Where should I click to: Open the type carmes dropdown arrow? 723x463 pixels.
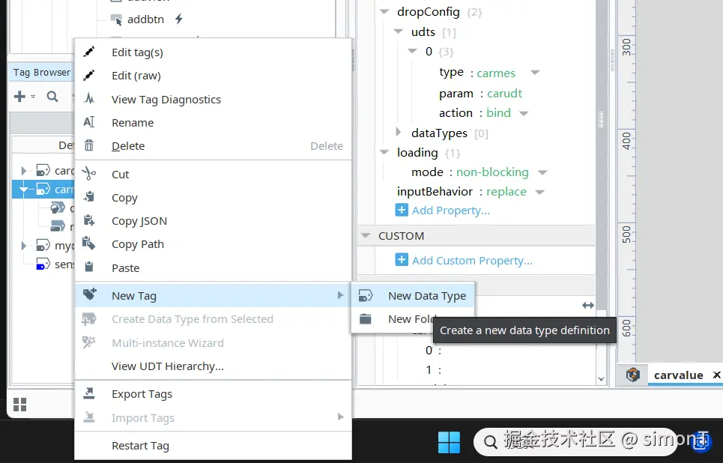535,73
